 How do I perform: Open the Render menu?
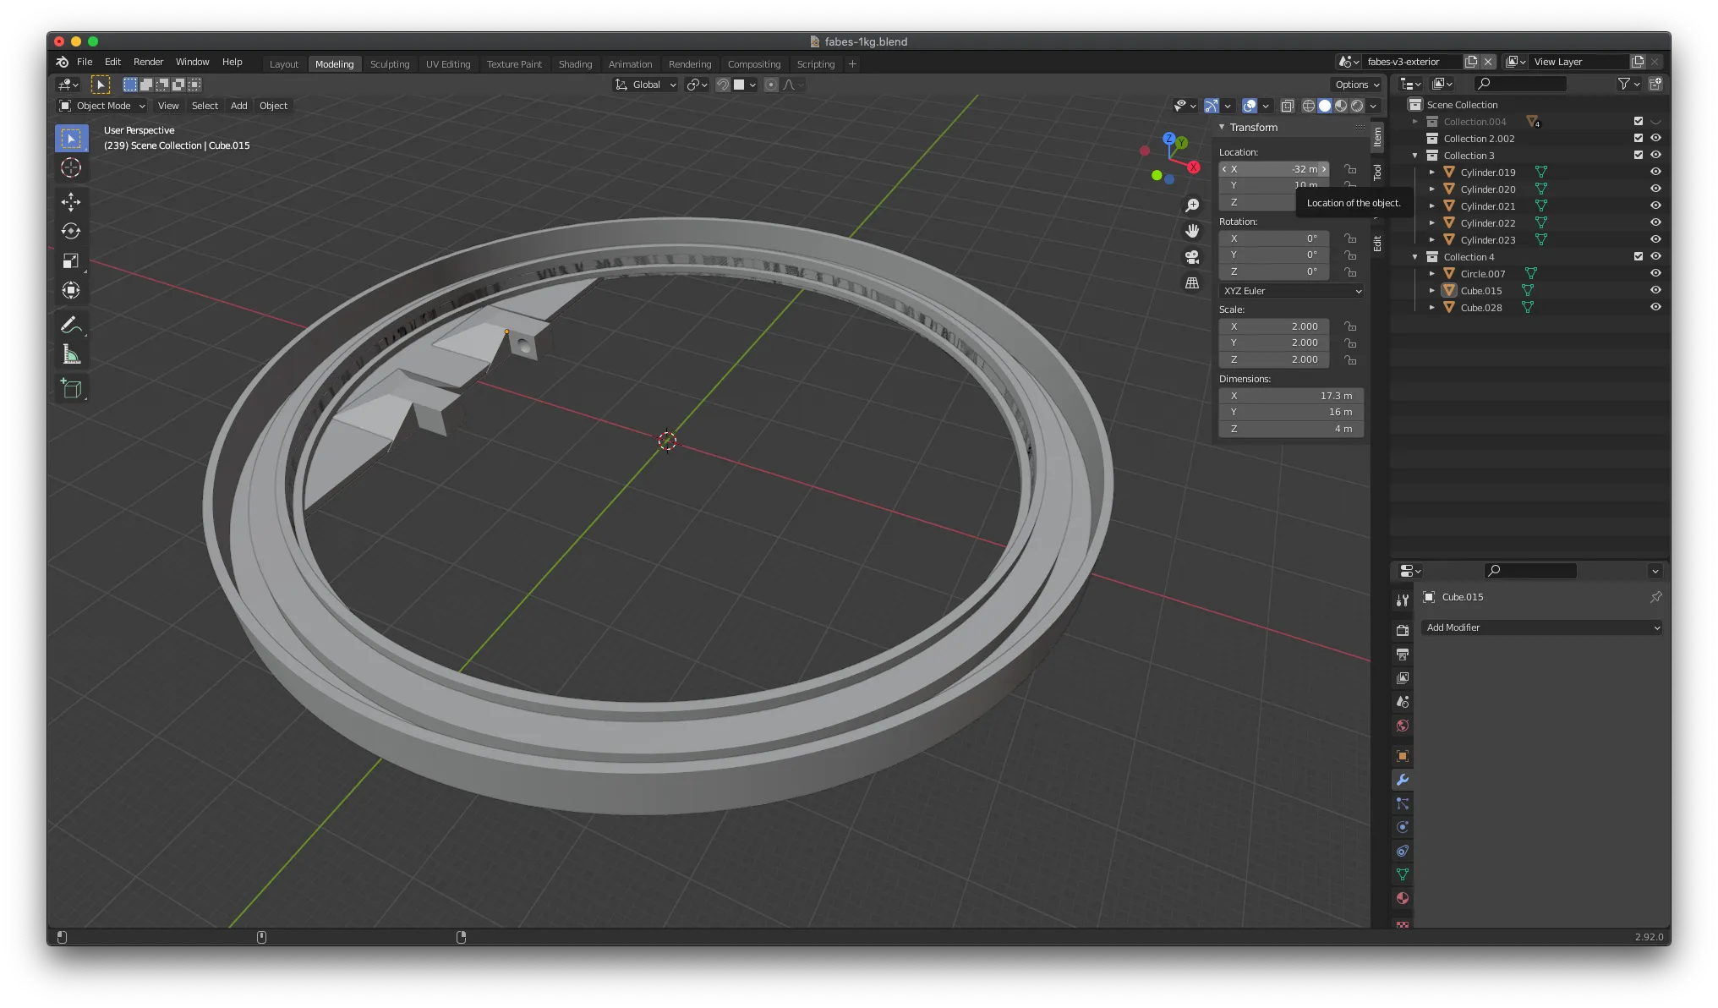[148, 62]
